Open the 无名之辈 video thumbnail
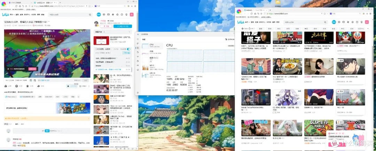Image resolution: width=376 pixels, height=151 pixels. coord(319,37)
